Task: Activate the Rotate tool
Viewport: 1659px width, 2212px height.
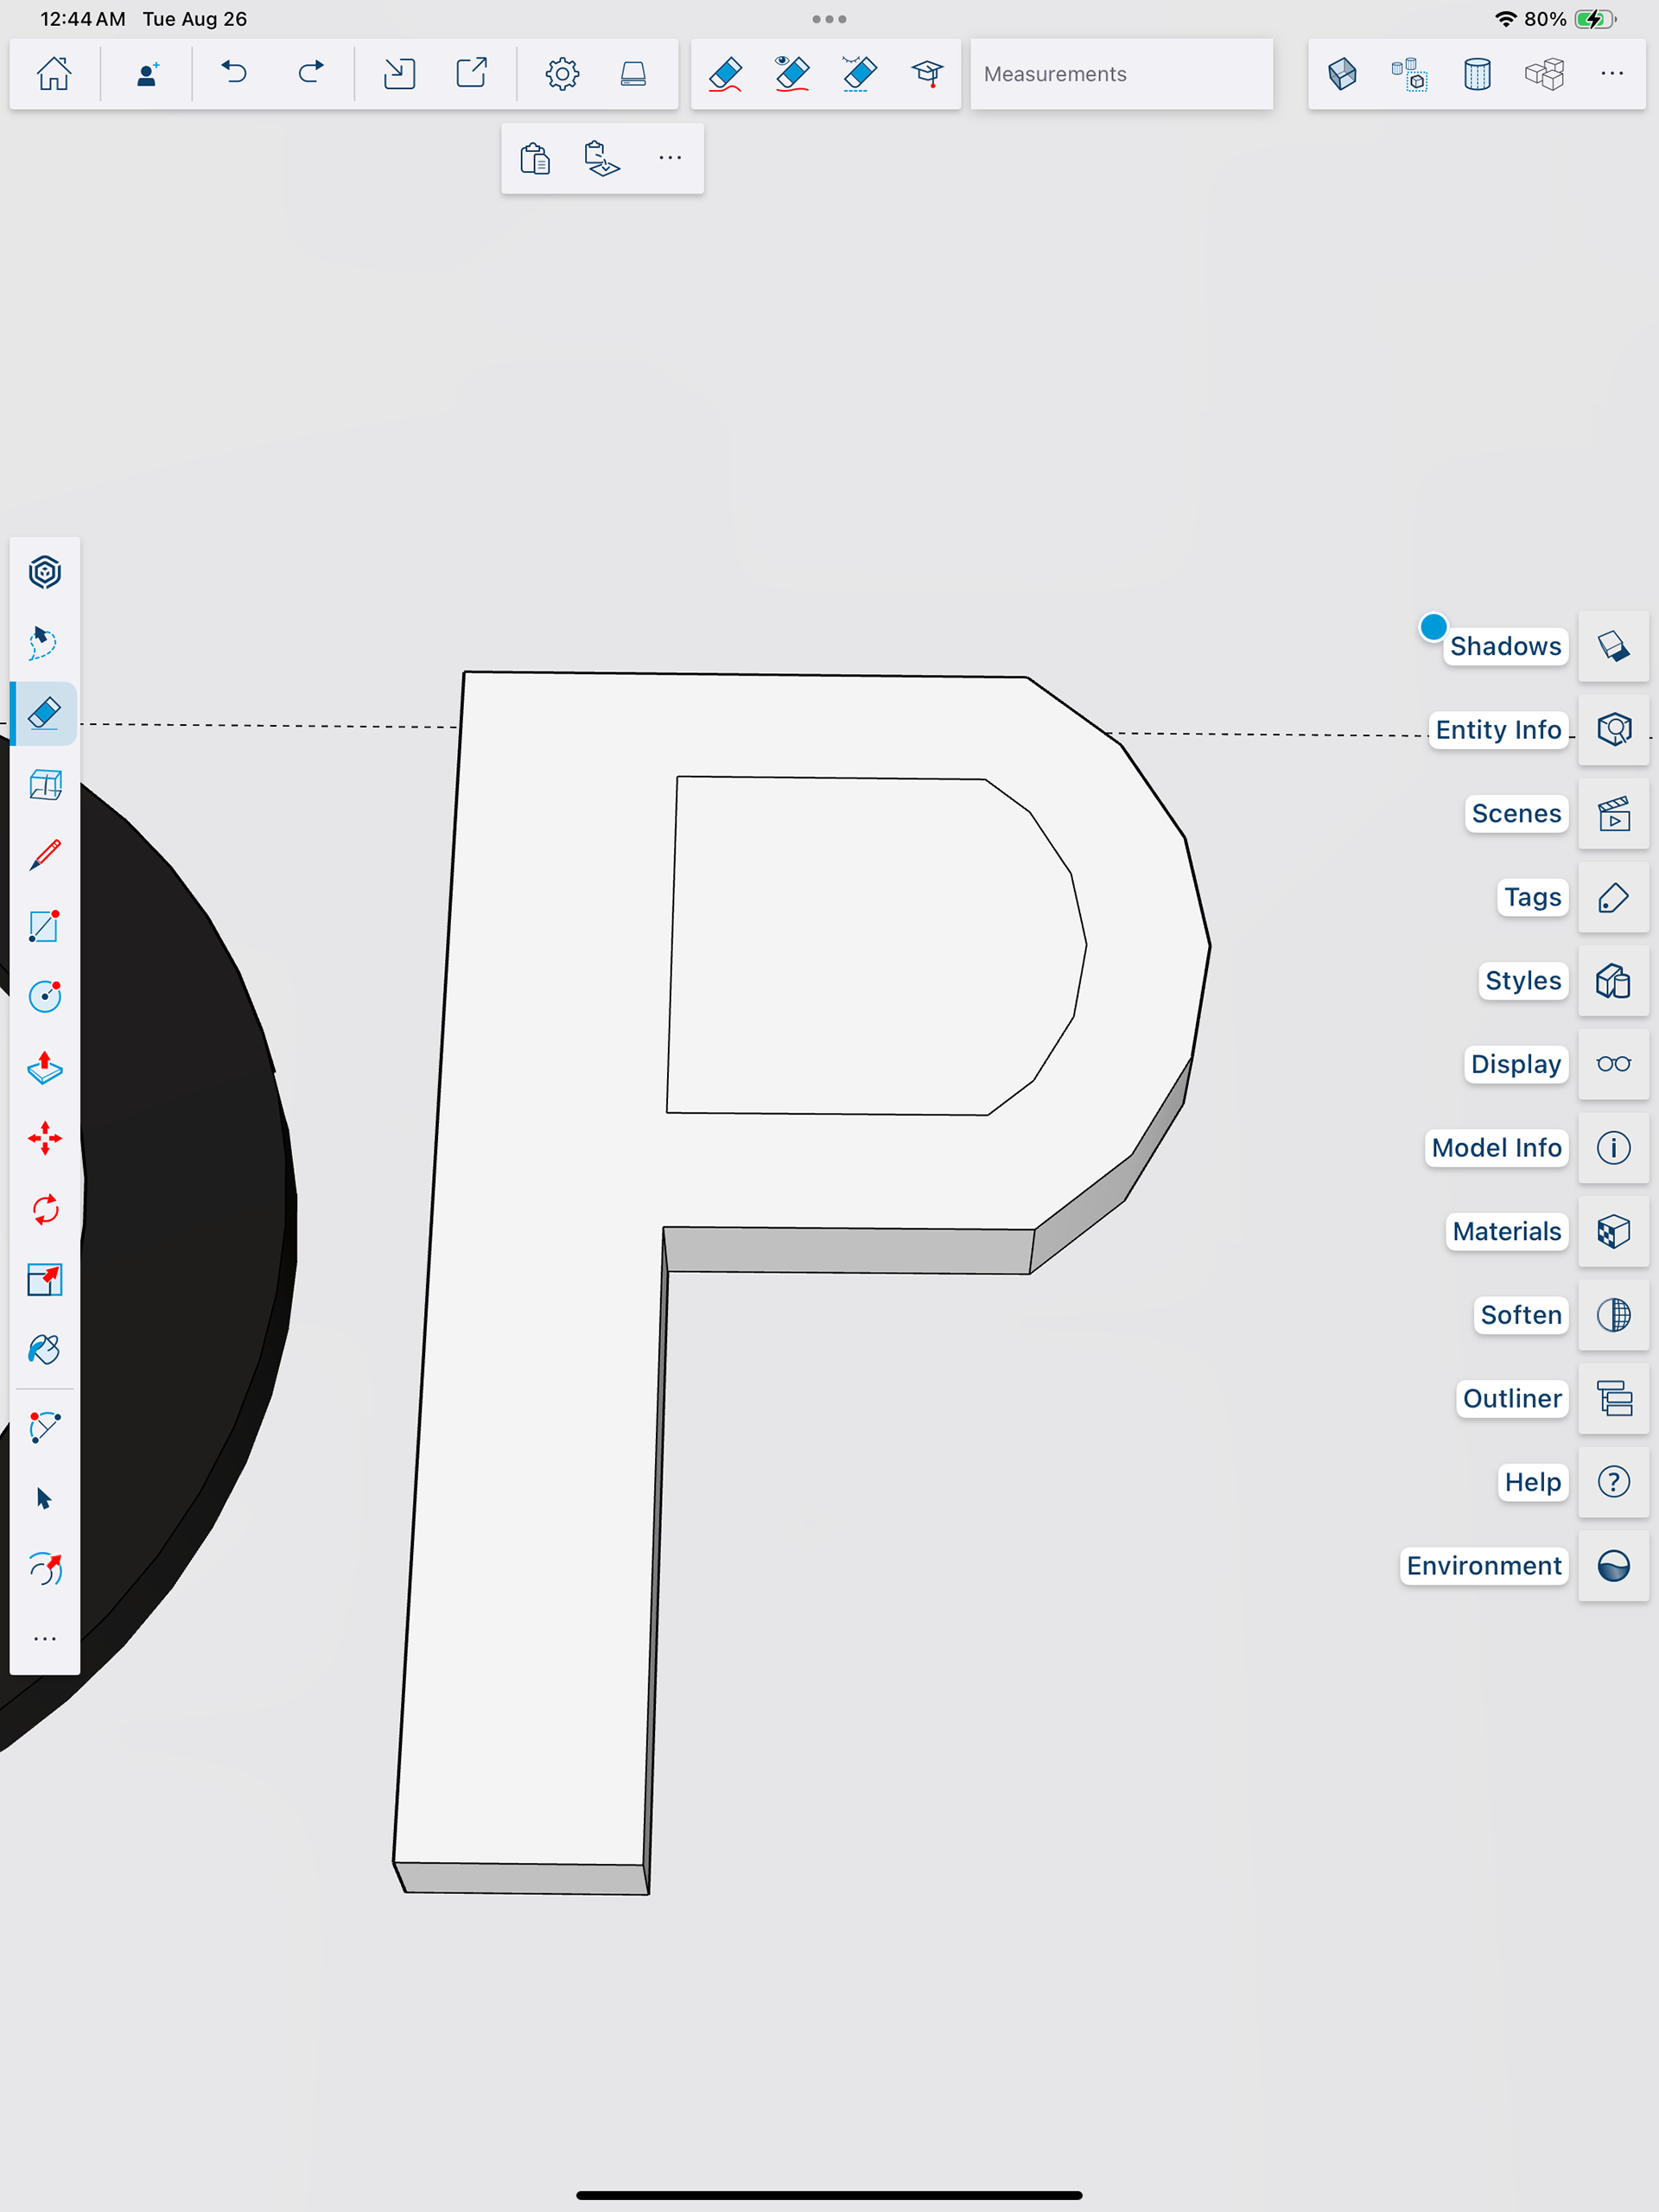Action: (x=45, y=1209)
